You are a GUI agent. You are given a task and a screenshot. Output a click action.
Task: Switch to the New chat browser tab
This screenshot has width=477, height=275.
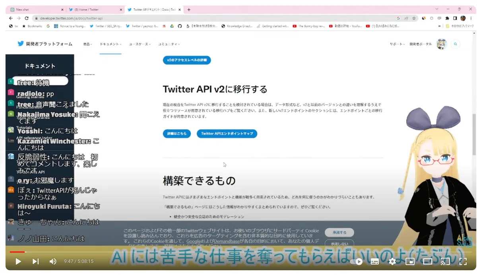(37, 10)
